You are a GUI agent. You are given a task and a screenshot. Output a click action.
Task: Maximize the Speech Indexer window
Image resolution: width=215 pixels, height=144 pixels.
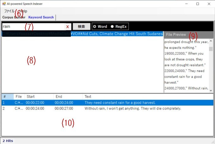coord(198,4)
